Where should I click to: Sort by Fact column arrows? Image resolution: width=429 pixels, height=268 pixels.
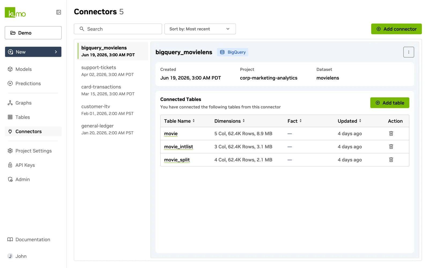pos(301,121)
